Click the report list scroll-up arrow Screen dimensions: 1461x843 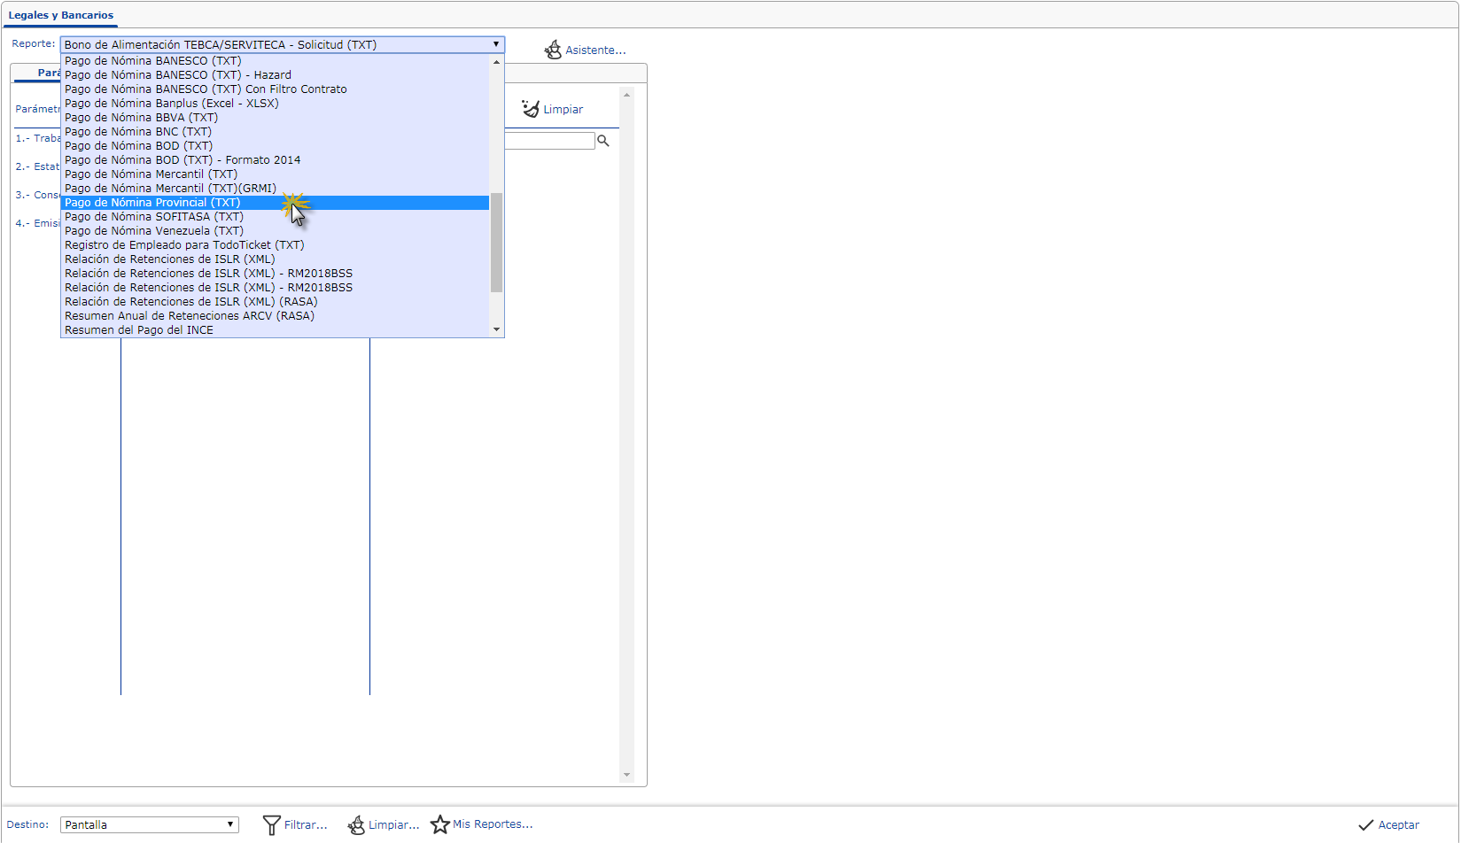(x=496, y=62)
